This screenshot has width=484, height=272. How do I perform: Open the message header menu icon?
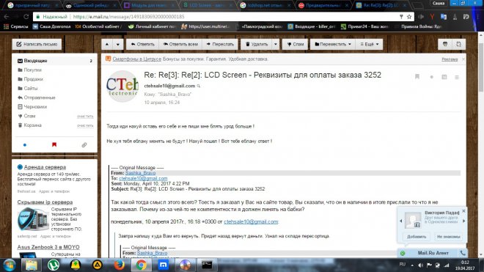(457, 77)
